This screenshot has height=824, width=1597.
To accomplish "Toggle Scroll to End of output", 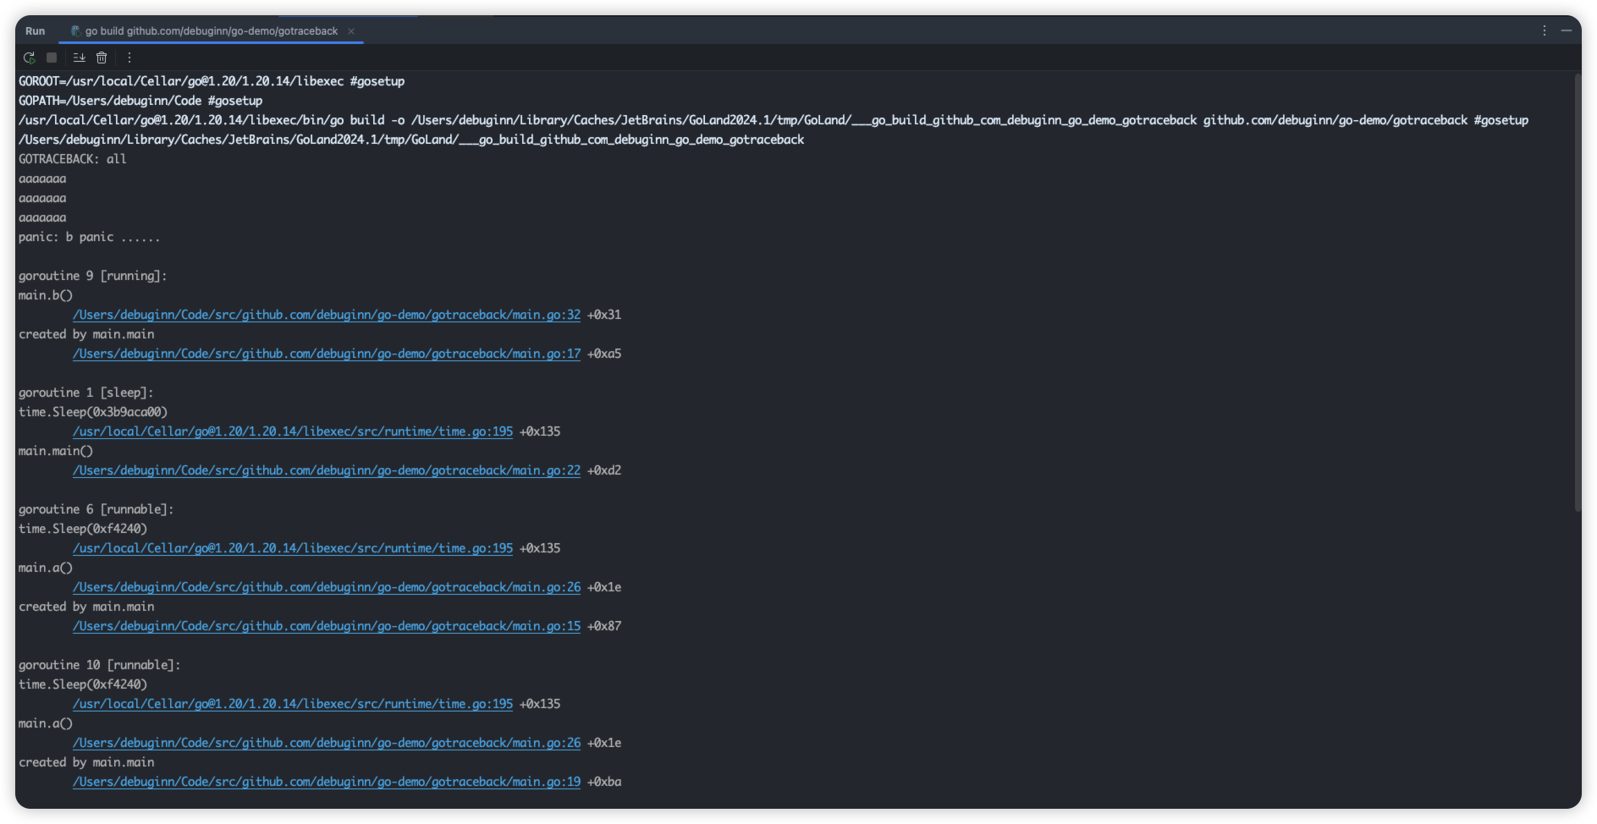I will click(79, 58).
